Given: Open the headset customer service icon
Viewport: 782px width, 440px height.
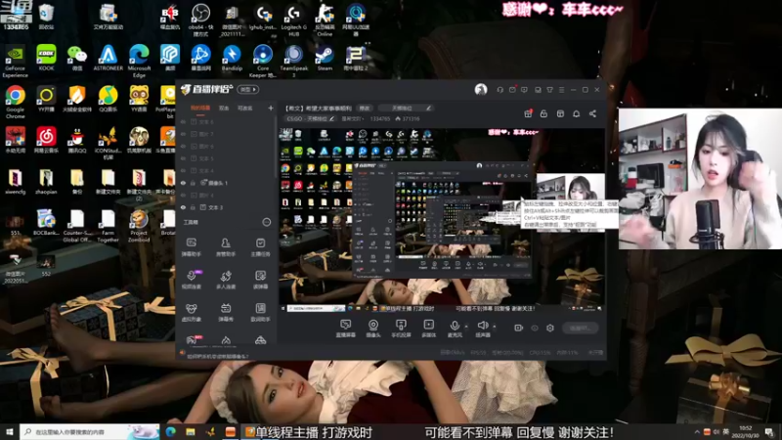Looking at the screenshot, I should coord(500,90).
